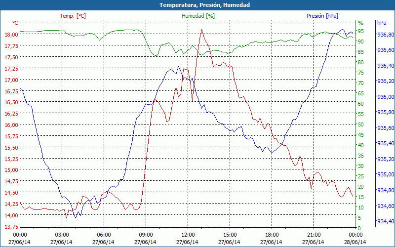This screenshot has width=395, height=247.
Task: Pick the 15,25 temperature axis value
Action: coord(11,159)
